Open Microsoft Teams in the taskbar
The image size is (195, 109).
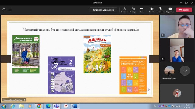coord(57,106)
